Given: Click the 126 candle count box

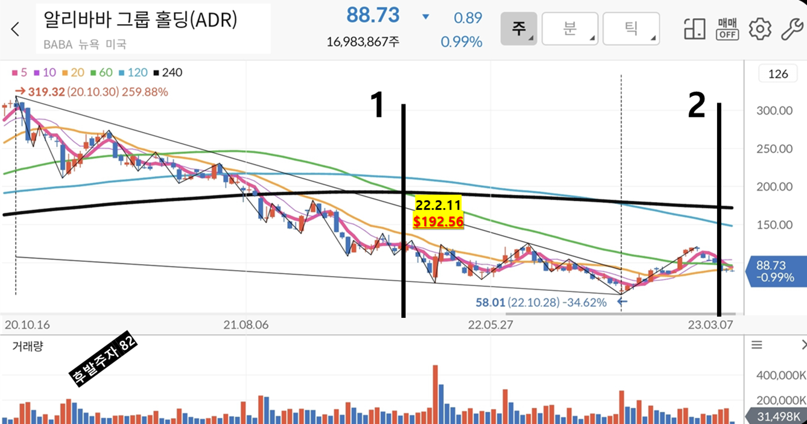Looking at the screenshot, I should [778, 74].
